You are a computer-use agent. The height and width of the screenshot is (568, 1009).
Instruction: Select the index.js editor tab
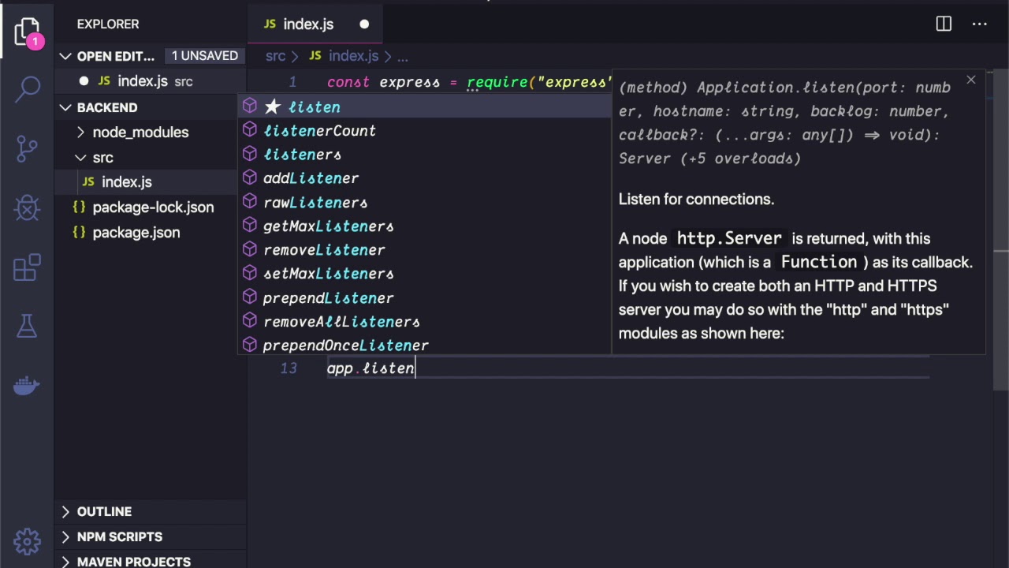[x=308, y=24]
